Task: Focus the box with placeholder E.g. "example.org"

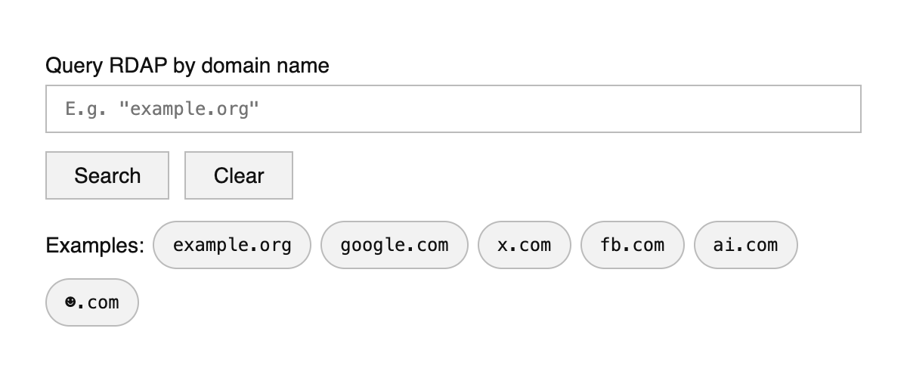Action: pyautogui.click(x=453, y=109)
